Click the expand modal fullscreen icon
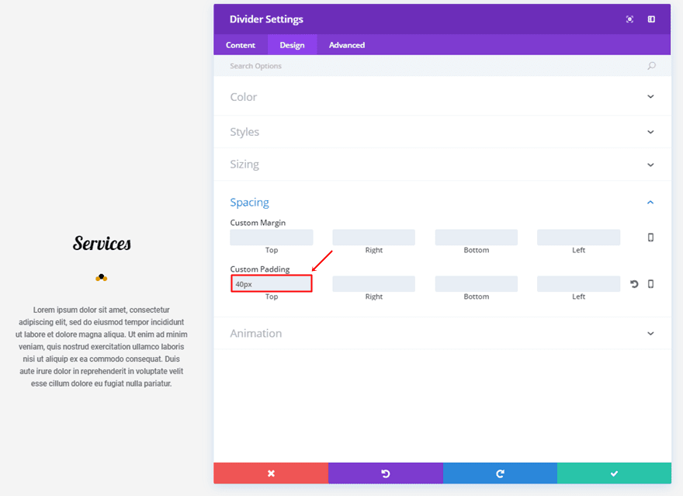Viewport: 683px width, 496px height. tap(629, 19)
